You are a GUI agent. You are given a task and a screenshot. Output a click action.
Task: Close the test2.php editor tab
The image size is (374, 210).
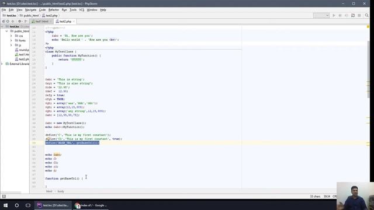click(74, 22)
